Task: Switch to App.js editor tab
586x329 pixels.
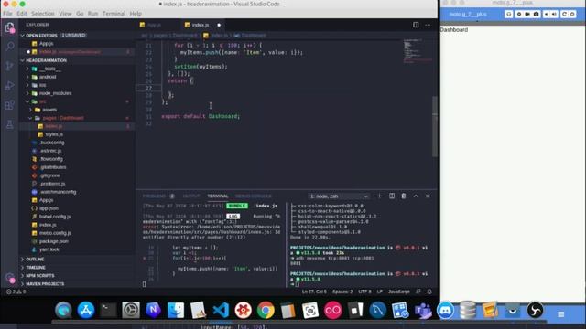Action: point(154,25)
